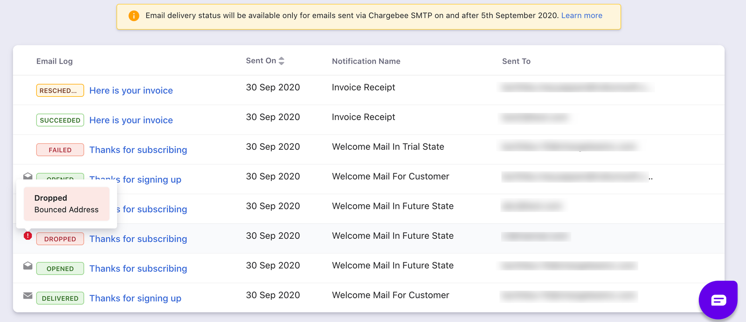The width and height of the screenshot is (746, 322).
Task: Click the RESCHED... status badge
Action: click(x=60, y=91)
